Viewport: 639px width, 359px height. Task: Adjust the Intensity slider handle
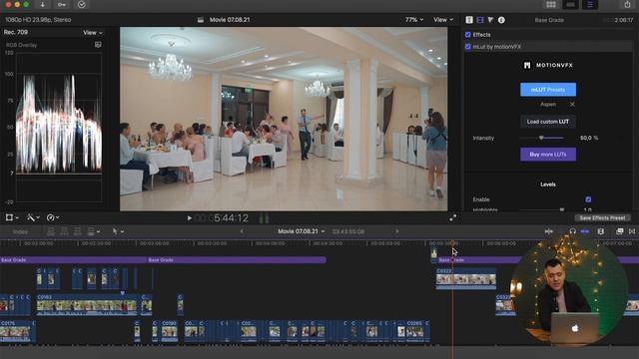[x=541, y=138]
